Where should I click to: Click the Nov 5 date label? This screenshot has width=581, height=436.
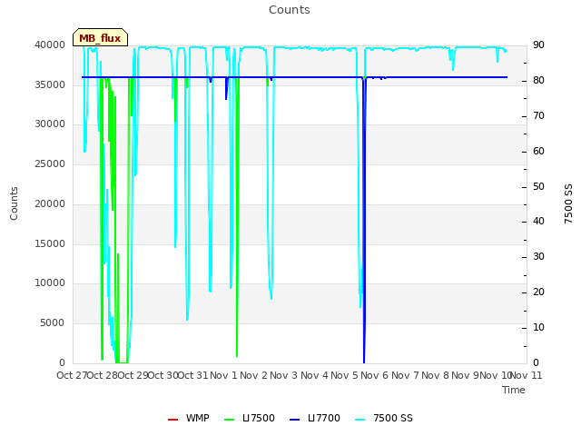[x=345, y=375]
